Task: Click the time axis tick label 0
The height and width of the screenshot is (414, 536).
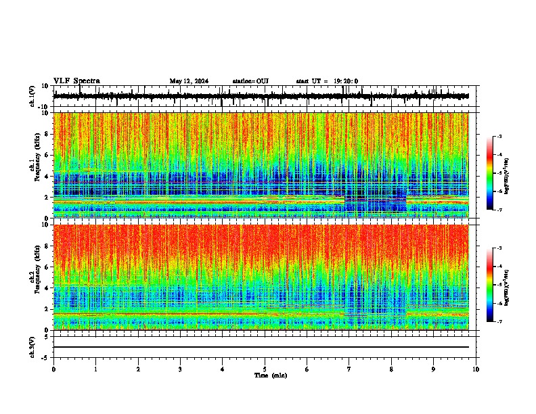Action: pos(53,369)
